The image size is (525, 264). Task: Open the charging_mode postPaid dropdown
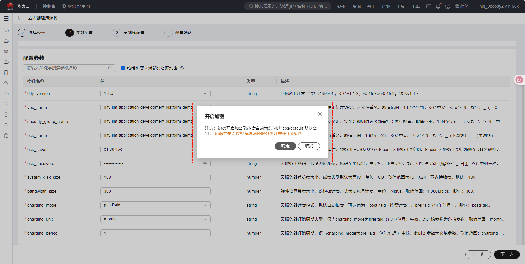tap(155, 205)
